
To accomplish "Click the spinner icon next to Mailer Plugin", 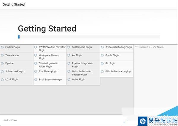I will [69, 80].
